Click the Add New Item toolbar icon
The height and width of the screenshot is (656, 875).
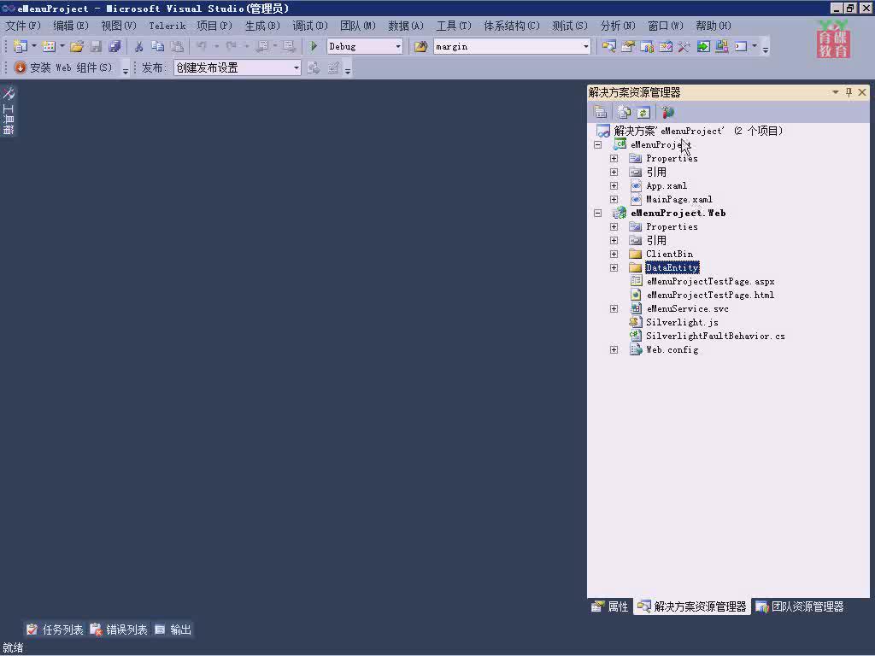[x=49, y=46]
